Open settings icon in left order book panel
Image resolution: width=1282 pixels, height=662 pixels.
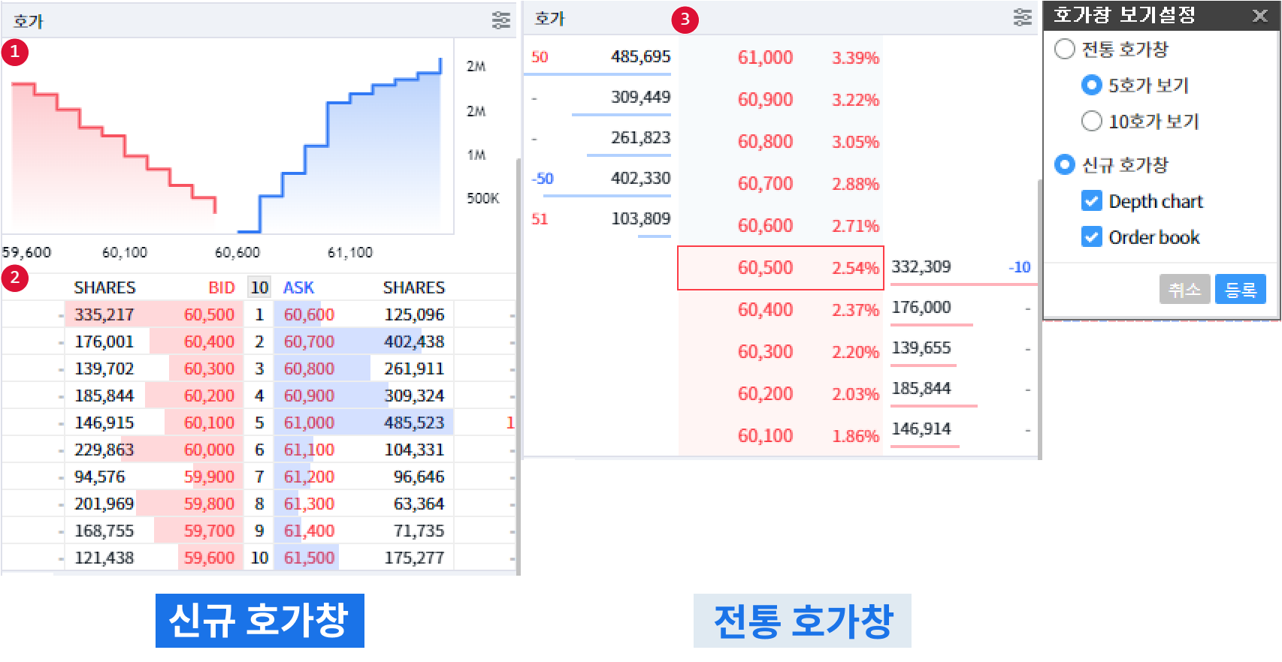pos(500,20)
